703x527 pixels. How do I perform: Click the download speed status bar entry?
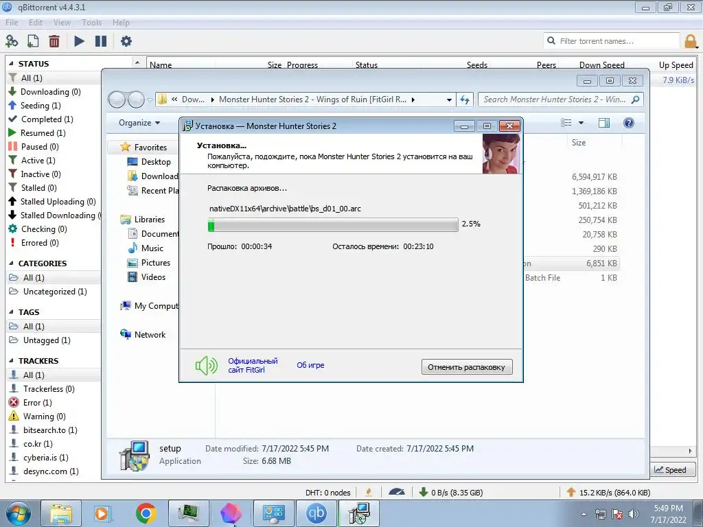450,493
